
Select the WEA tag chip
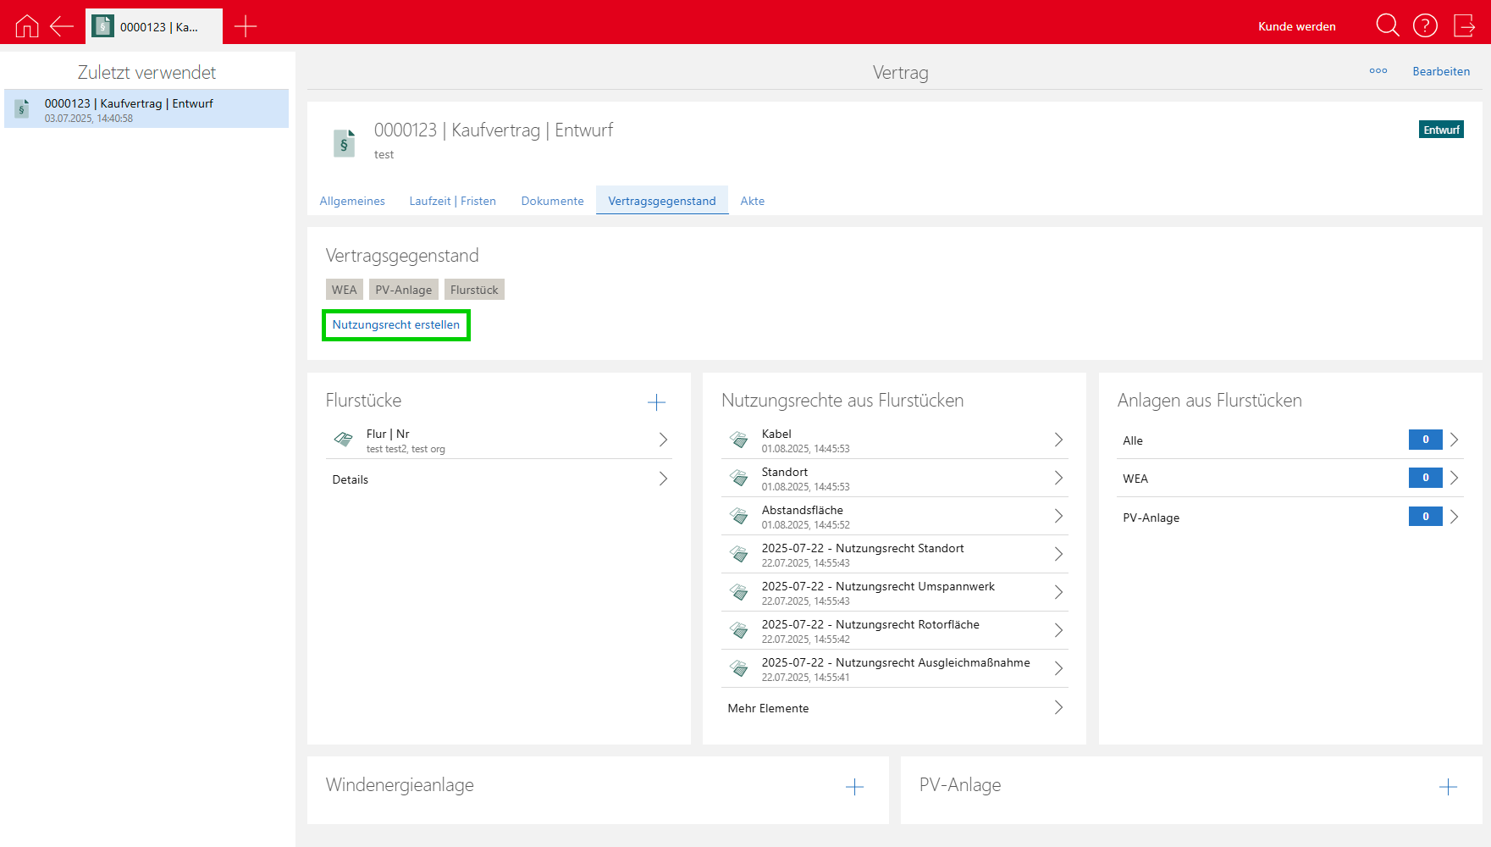point(344,290)
